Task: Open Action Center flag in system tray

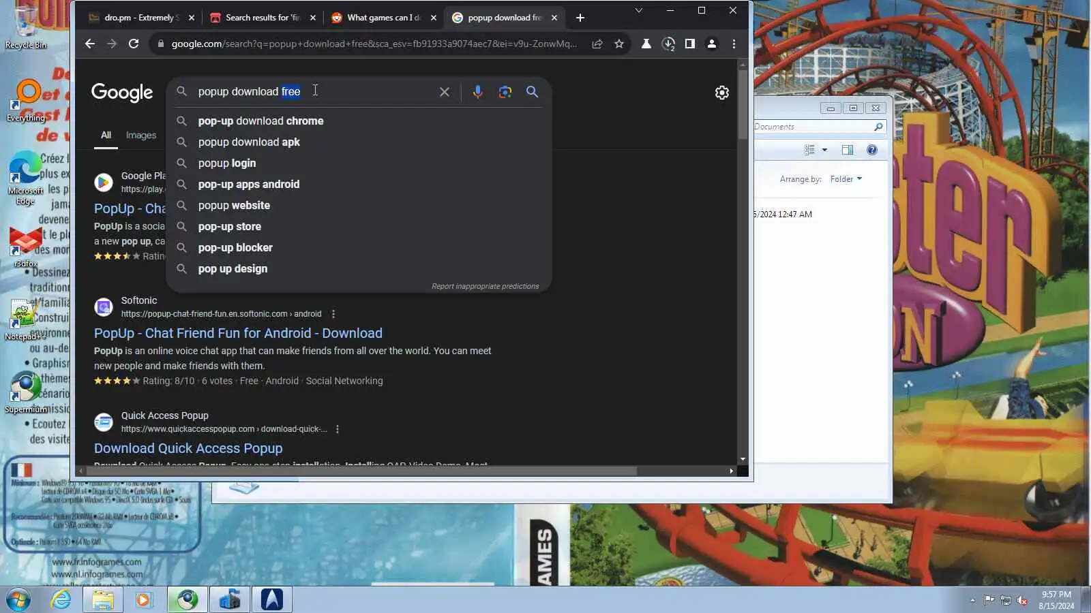Action: click(x=989, y=600)
